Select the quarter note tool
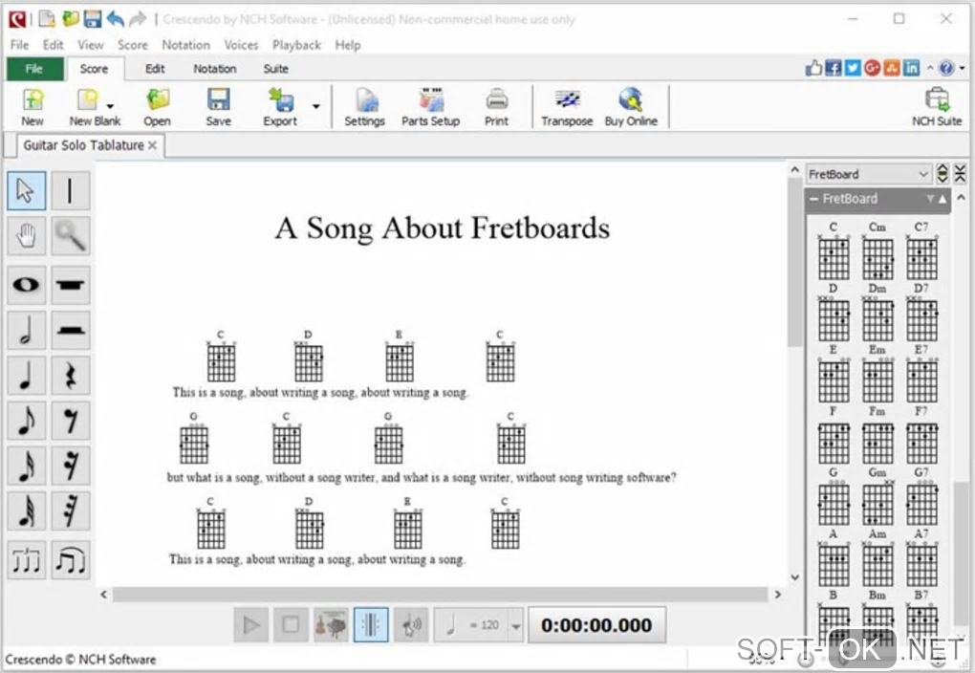Viewport: 975px width, 673px height. (x=26, y=375)
